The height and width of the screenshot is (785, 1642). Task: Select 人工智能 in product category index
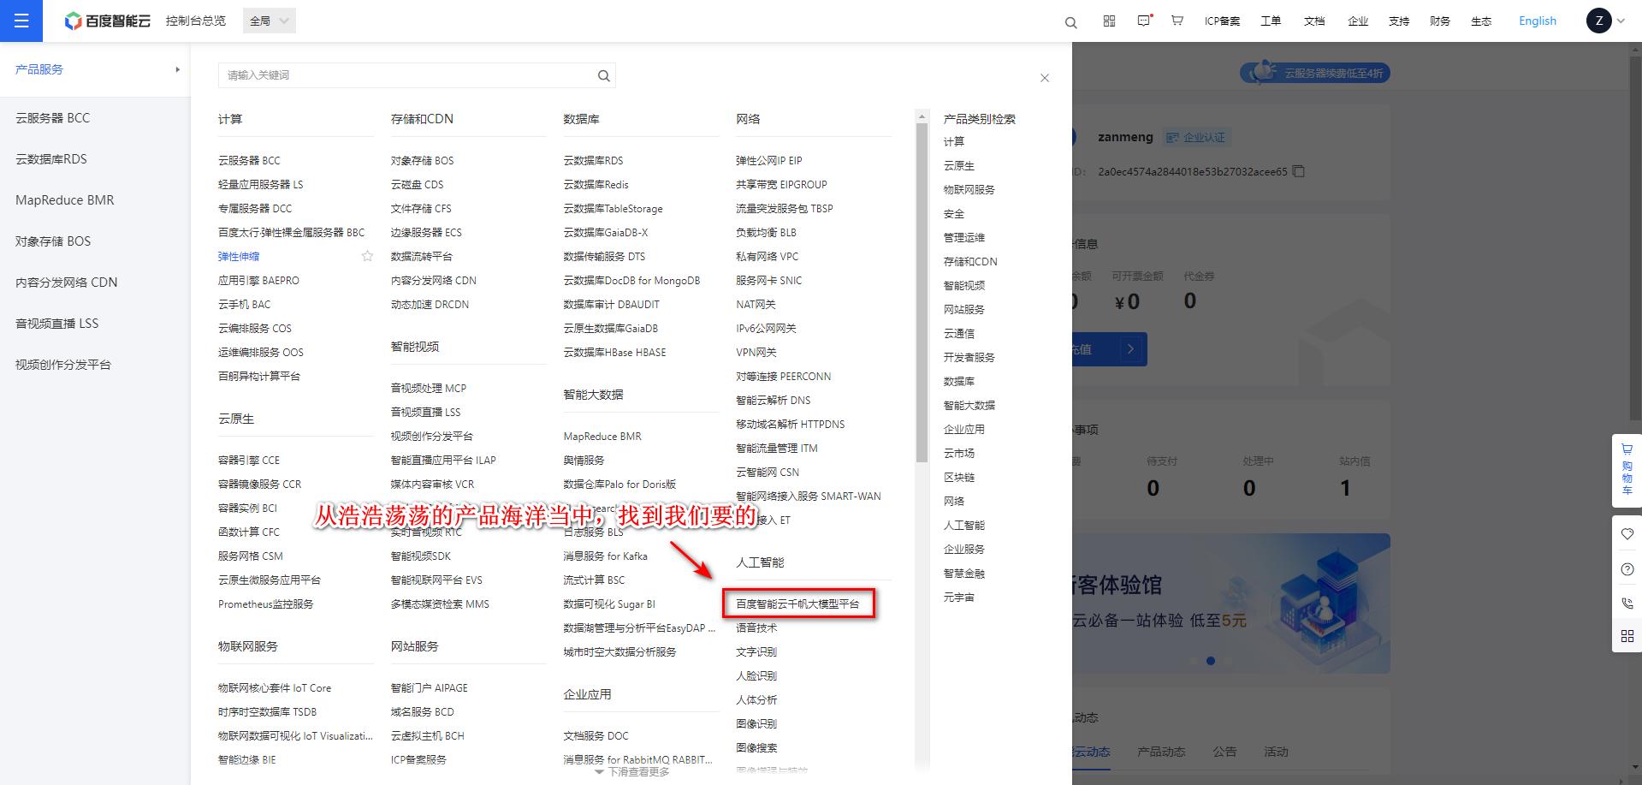963,525
